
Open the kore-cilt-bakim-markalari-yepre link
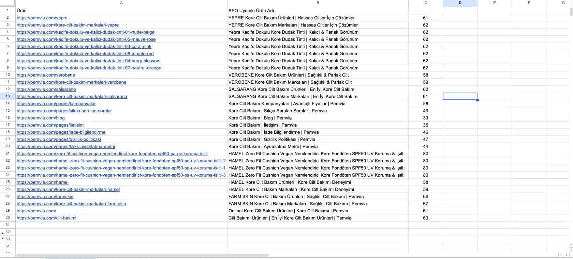(68, 25)
